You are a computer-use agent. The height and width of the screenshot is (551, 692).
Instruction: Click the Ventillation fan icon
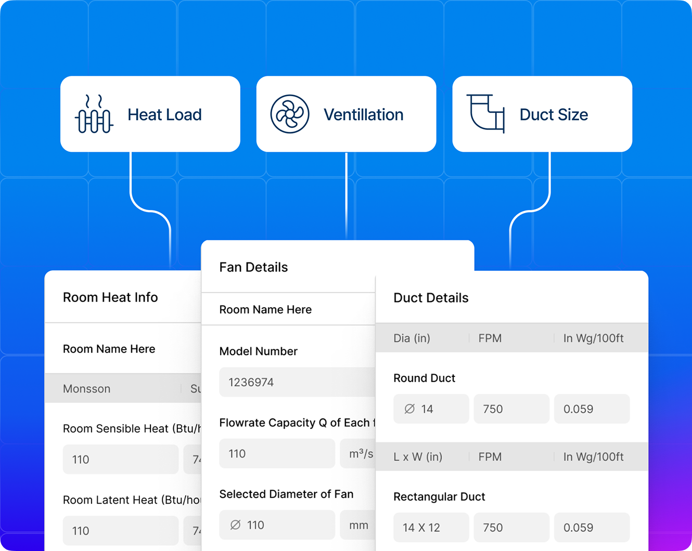pyautogui.click(x=290, y=114)
